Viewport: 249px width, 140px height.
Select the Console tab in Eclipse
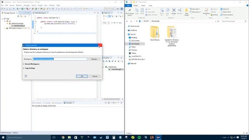pos(69,103)
